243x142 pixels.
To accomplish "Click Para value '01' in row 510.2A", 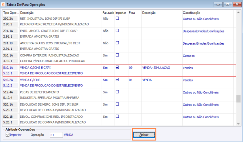I will (131, 80).
